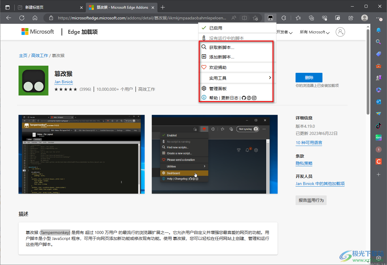Go to 高效工作 breadcrumb link
Viewport: 387px width, 265px height.
[x=40, y=56]
